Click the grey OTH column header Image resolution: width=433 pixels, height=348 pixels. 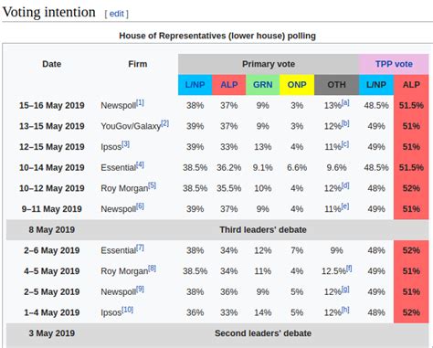(x=336, y=85)
